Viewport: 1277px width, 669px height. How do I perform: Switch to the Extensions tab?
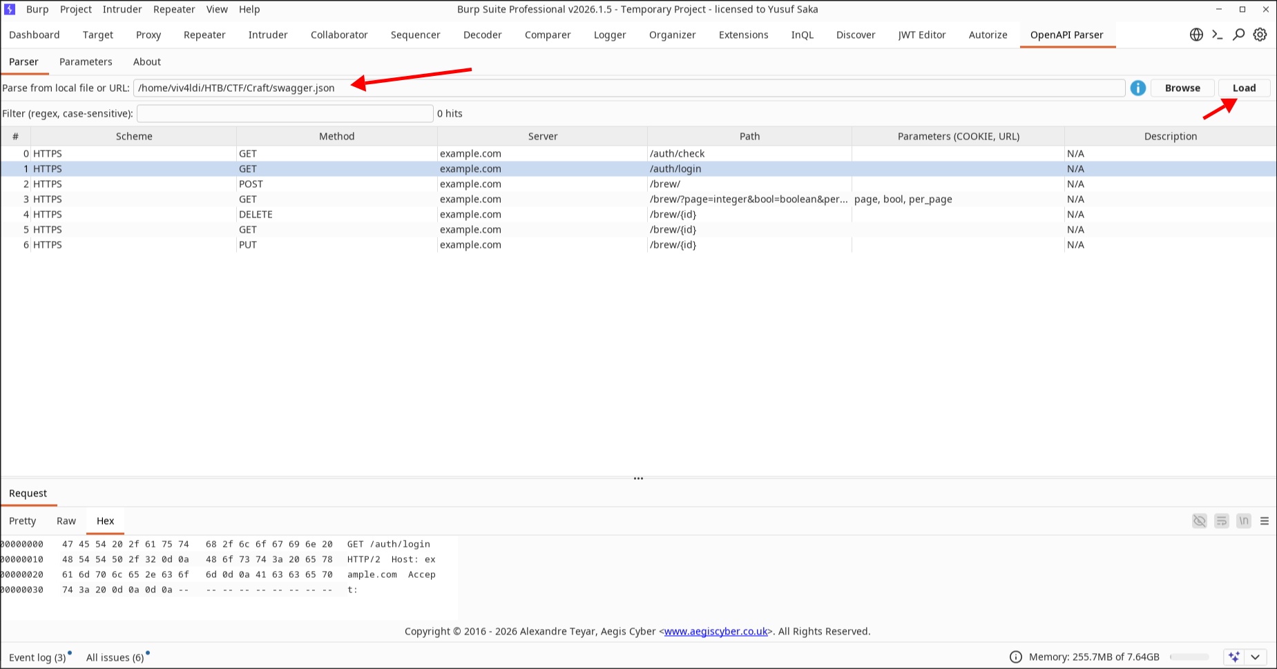coord(744,35)
